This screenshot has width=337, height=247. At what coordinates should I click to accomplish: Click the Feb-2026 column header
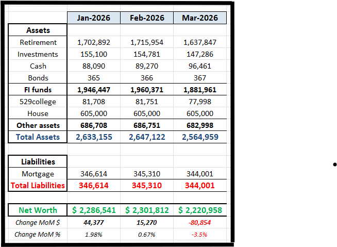coord(146,18)
